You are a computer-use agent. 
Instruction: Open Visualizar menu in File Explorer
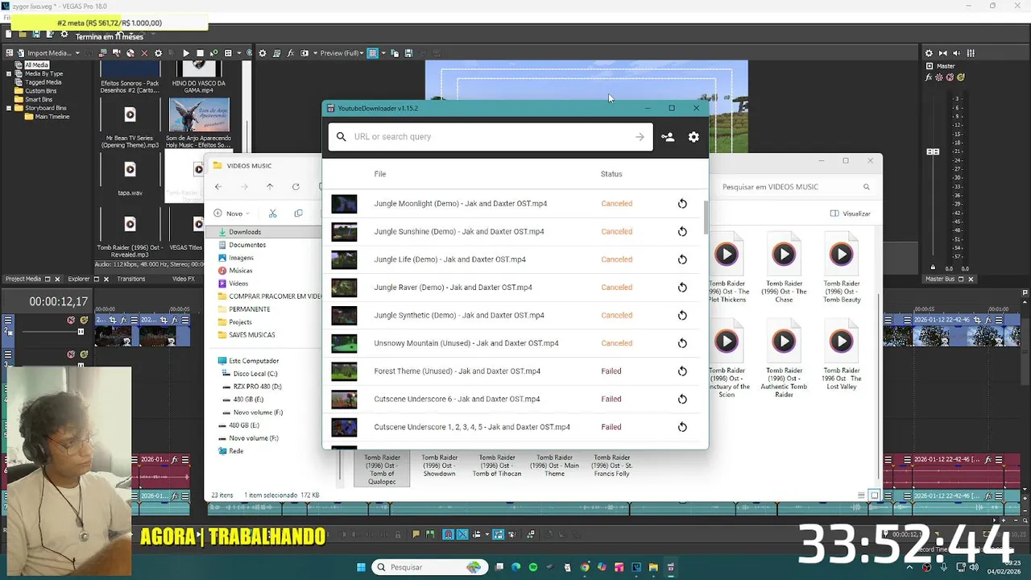tap(851, 213)
